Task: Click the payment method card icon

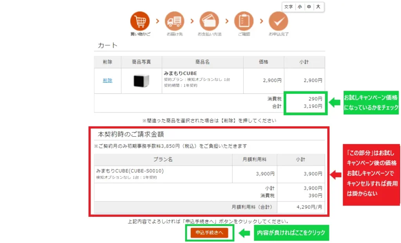Action: pyautogui.click(x=209, y=21)
